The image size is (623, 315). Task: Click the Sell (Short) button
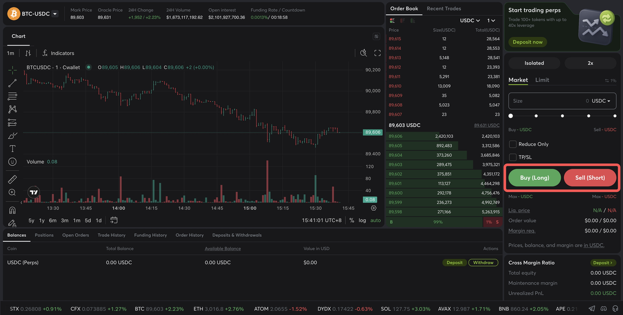click(590, 178)
